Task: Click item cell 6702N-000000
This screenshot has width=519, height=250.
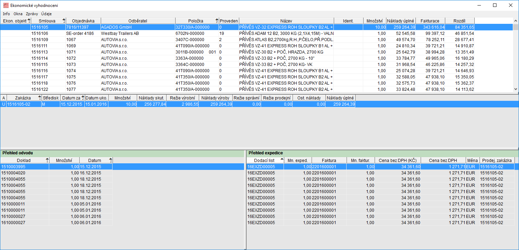Action: point(197,33)
